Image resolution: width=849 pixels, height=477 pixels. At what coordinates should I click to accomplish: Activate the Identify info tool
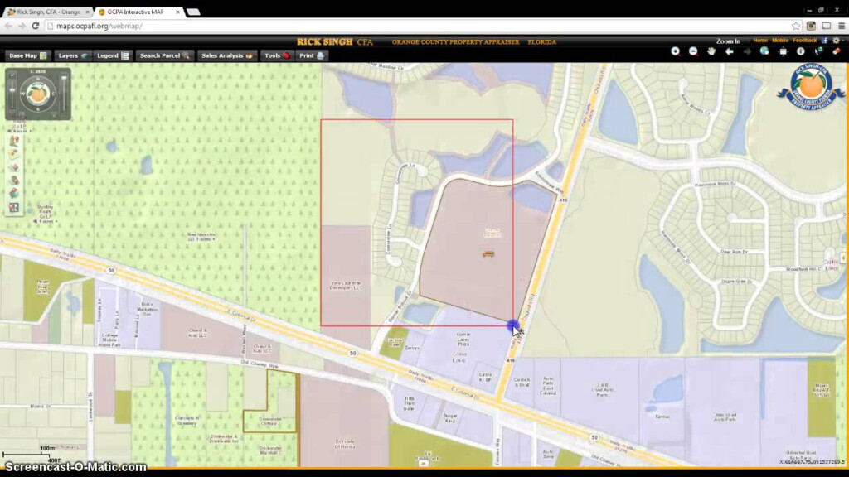pyautogui.click(x=800, y=51)
